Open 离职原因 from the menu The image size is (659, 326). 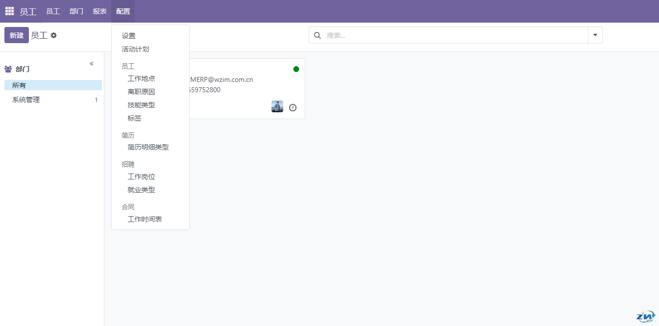(x=141, y=92)
